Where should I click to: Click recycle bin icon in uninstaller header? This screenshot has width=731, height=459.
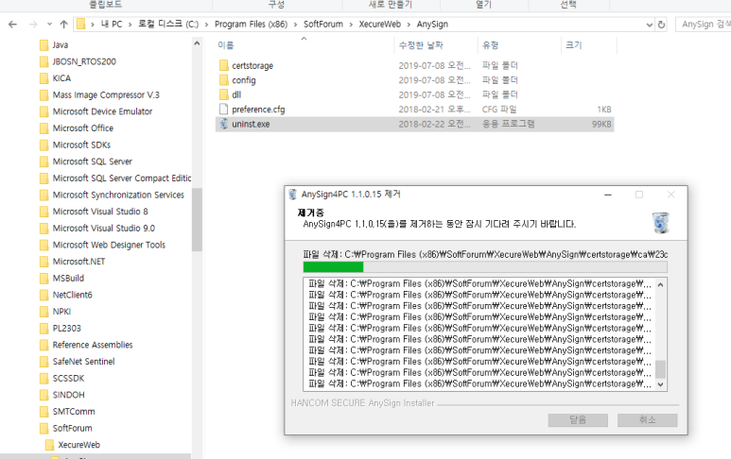point(661,223)
